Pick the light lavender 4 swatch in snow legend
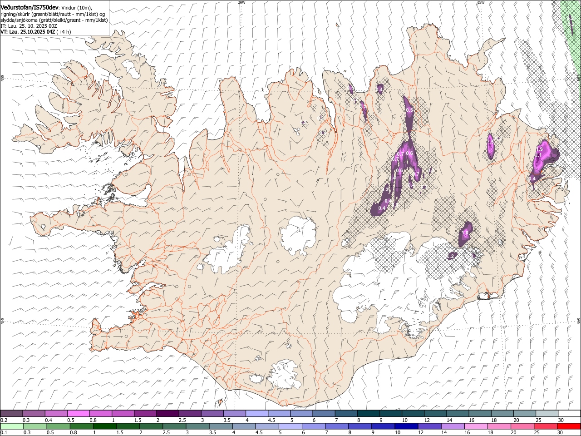The image size is (581, 436). coord(257,413)
